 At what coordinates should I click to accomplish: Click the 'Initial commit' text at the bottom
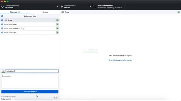pos(6,99)
